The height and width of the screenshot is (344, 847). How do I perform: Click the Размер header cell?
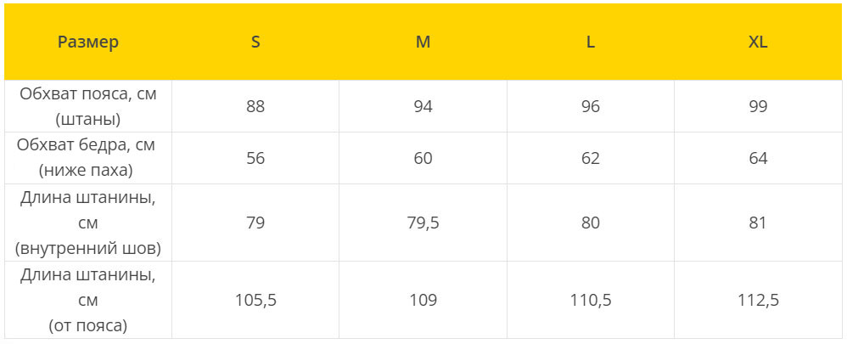[x=88, y=42]
